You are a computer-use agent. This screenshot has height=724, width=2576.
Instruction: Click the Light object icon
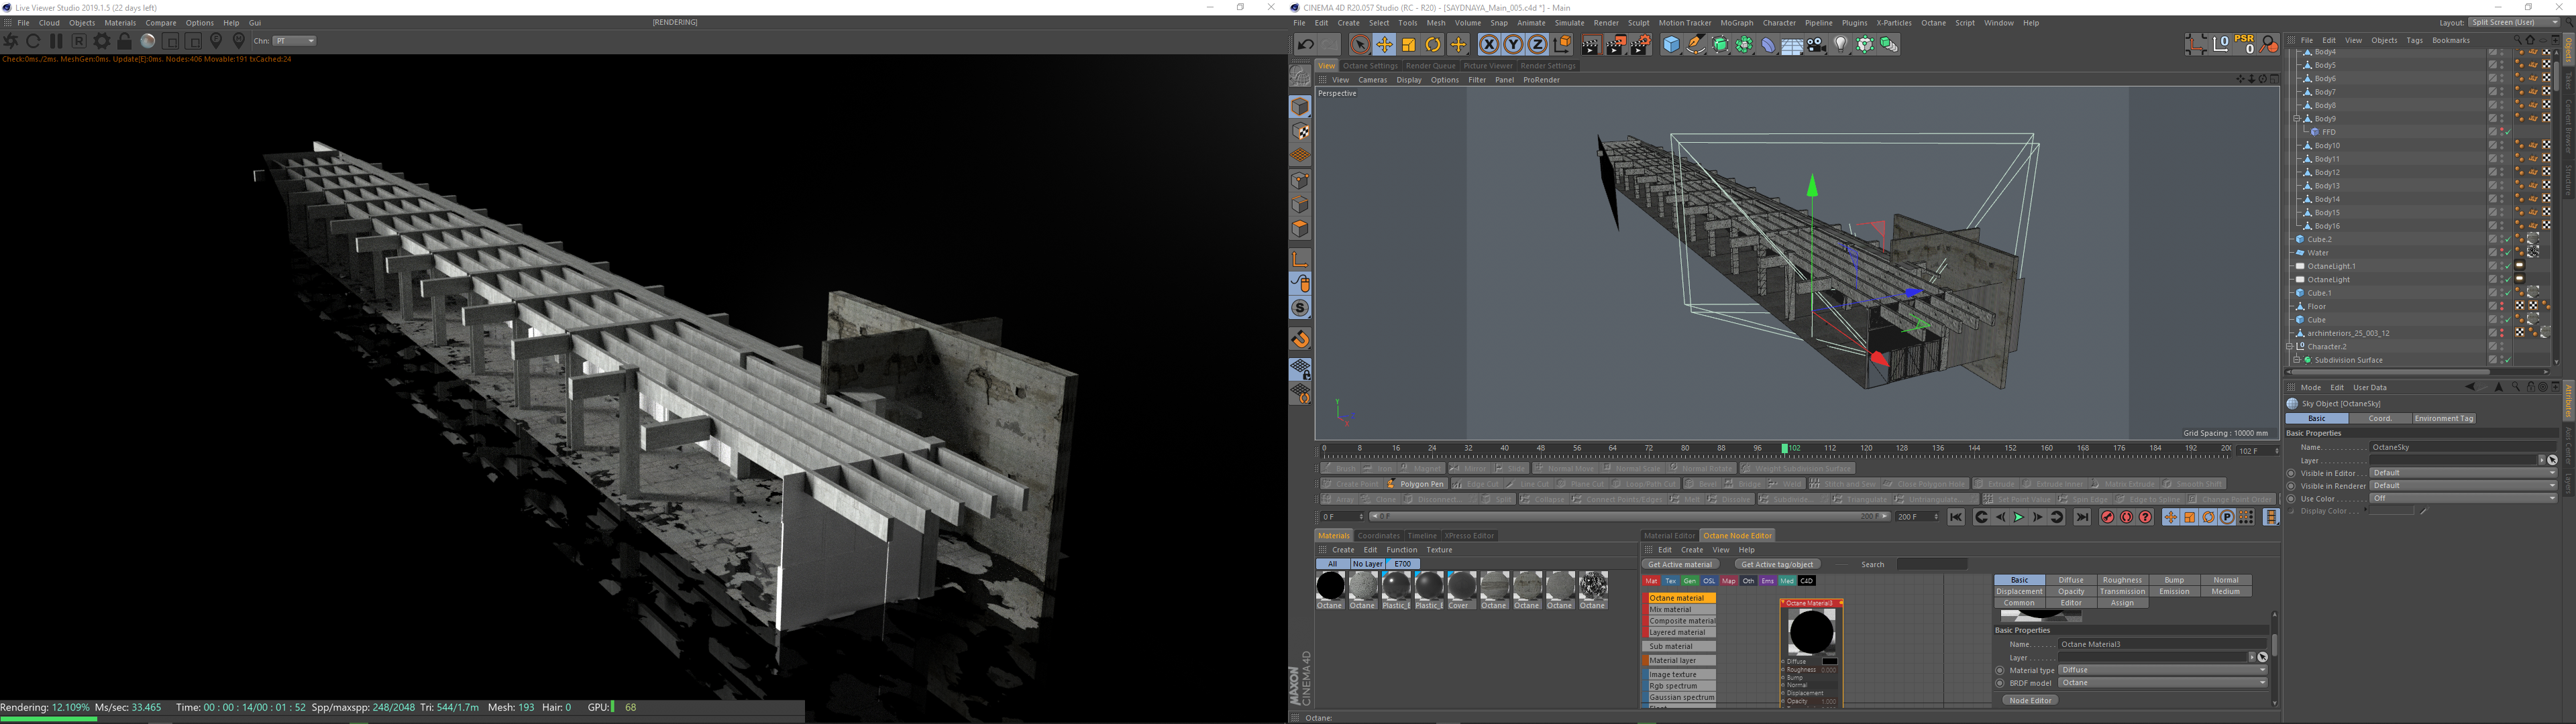[1841, 44]
